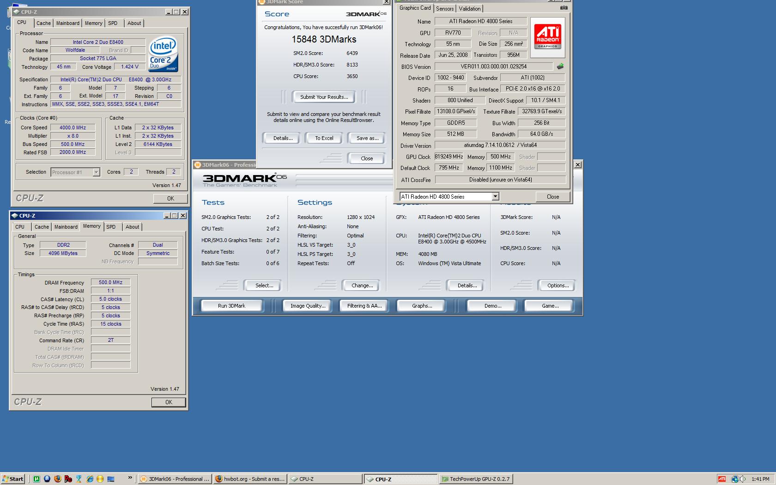Close the 3DMark Score dialog

tap(367, 158)
